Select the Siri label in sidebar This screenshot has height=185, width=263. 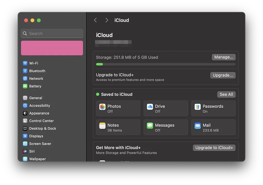[x=32, y=151]
